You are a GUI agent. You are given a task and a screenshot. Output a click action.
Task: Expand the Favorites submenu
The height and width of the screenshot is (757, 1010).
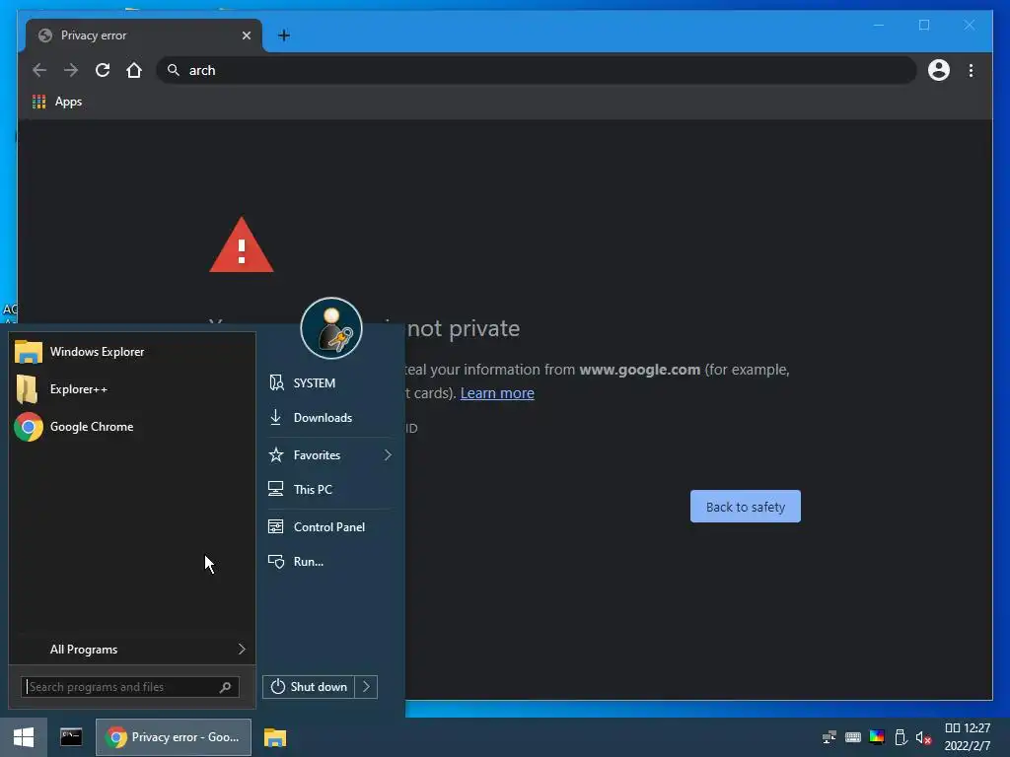329,455
